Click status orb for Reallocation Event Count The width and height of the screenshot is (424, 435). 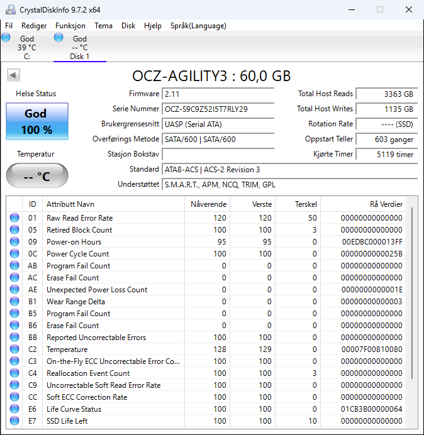14,373
